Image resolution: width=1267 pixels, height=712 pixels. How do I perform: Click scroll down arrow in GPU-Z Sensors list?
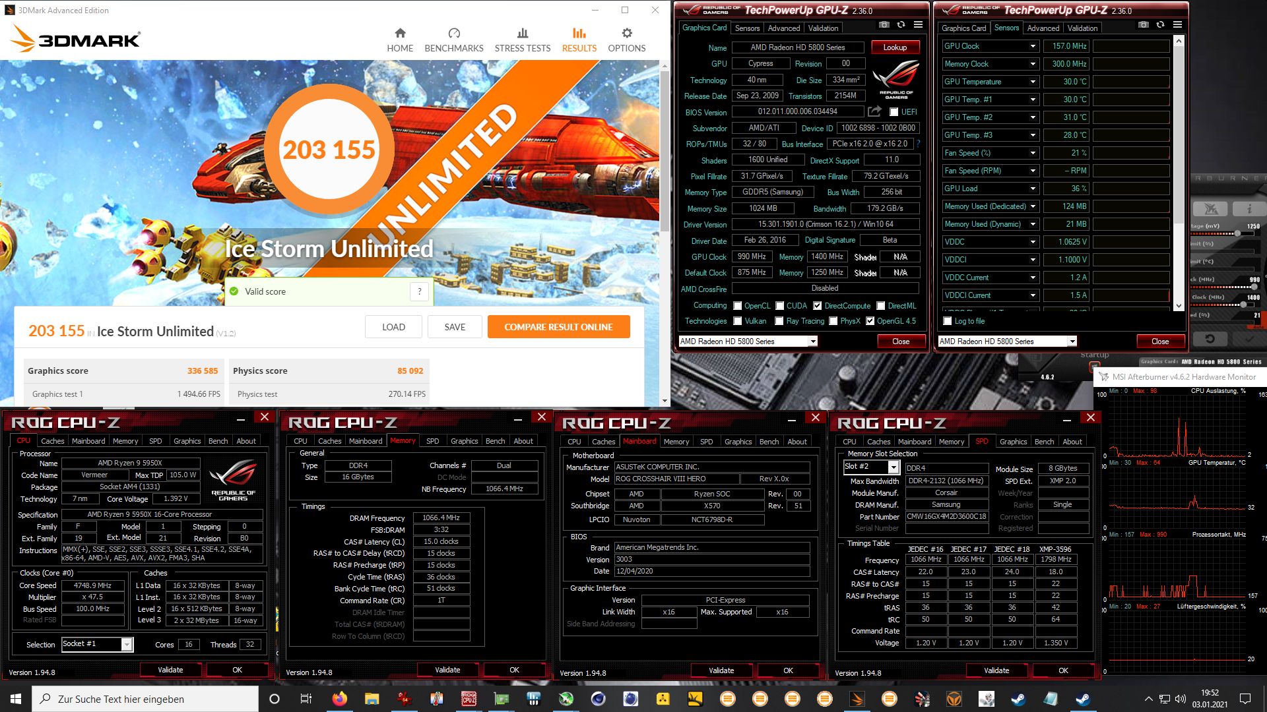pyautogui.click(x=1179, y=306)
